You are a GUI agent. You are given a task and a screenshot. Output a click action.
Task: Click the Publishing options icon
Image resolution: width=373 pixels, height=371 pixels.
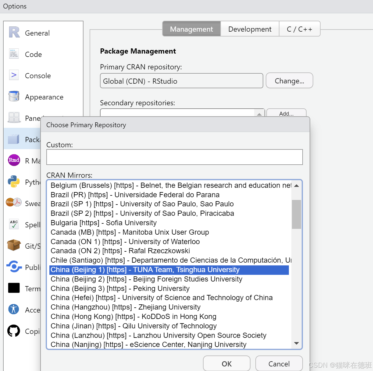pos(14,267)
